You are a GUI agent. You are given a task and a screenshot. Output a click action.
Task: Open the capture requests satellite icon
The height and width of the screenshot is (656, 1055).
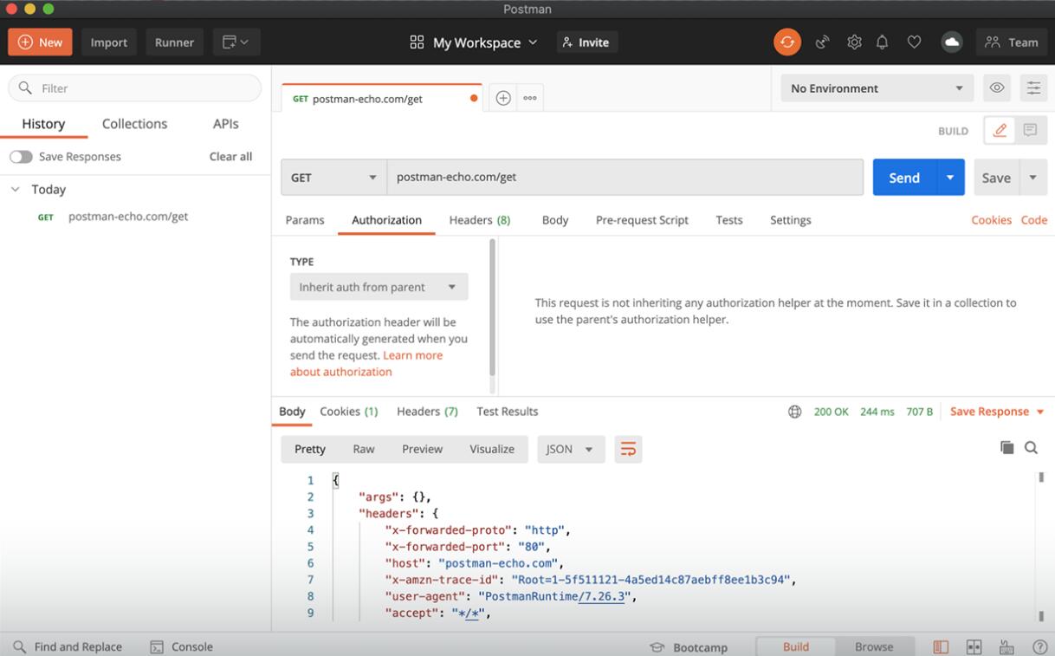[822, 42]
